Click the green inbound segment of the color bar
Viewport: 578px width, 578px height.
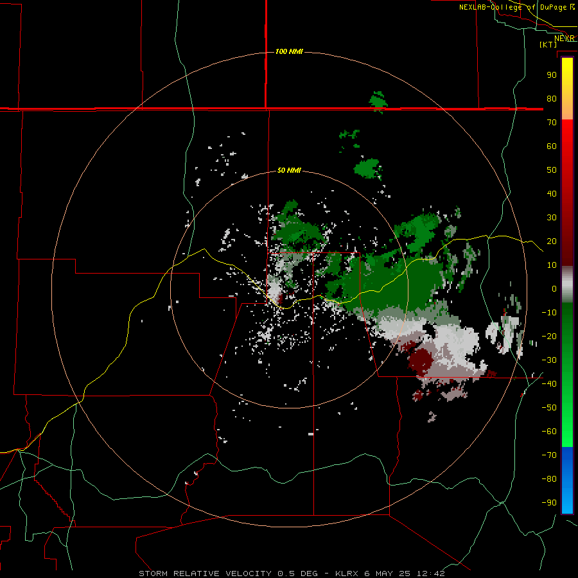pos(567,374)
